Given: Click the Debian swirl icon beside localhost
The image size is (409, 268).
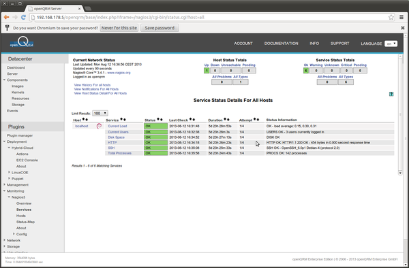Looking at the screenshot, I should point(99,127).
